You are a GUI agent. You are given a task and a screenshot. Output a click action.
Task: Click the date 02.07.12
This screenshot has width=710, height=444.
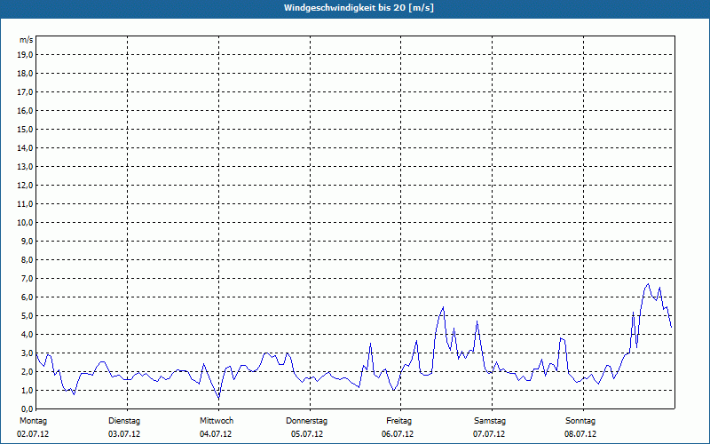(x=33, y=434)
